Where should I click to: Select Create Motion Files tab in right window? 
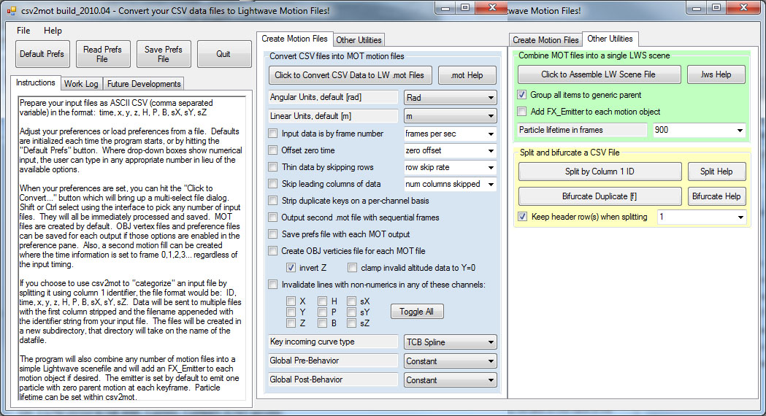click(545, 40)
